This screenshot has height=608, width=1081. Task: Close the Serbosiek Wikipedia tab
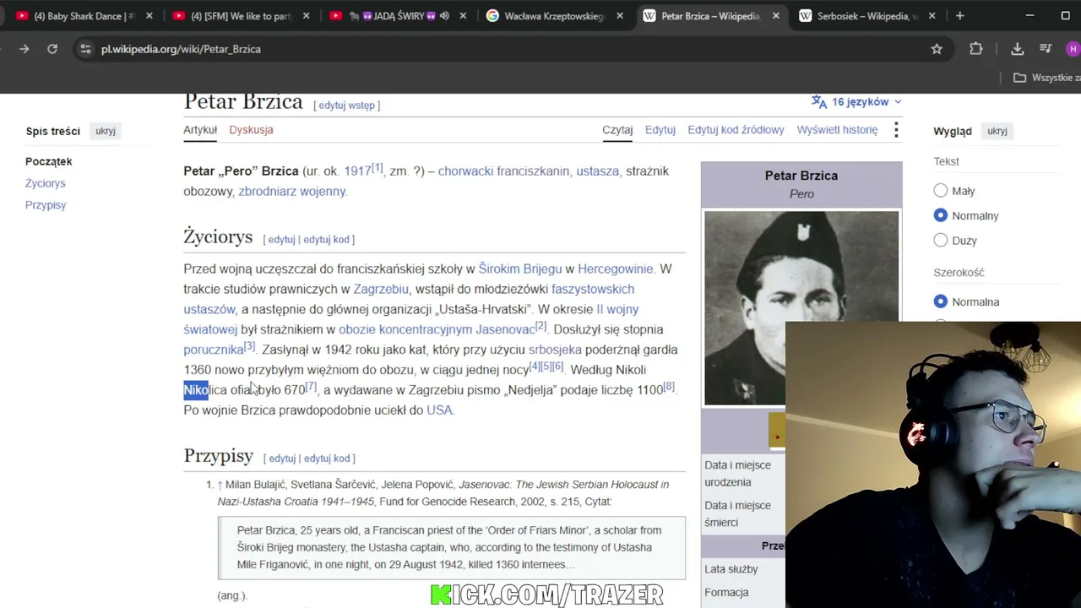(x=933, y=16)
